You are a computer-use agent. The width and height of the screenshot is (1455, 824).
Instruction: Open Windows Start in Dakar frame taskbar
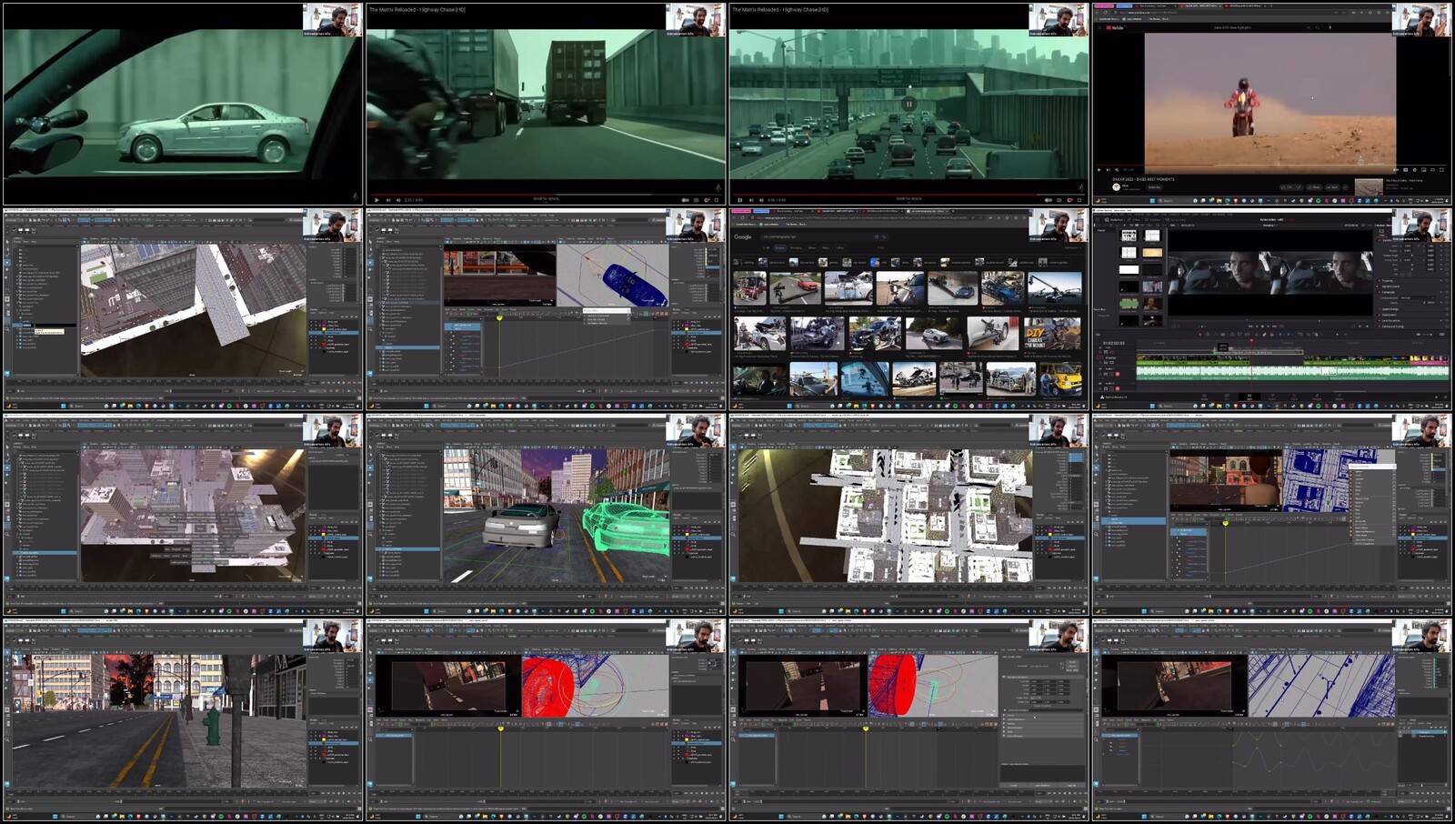pyautogui.click(x=1152, y=200)
